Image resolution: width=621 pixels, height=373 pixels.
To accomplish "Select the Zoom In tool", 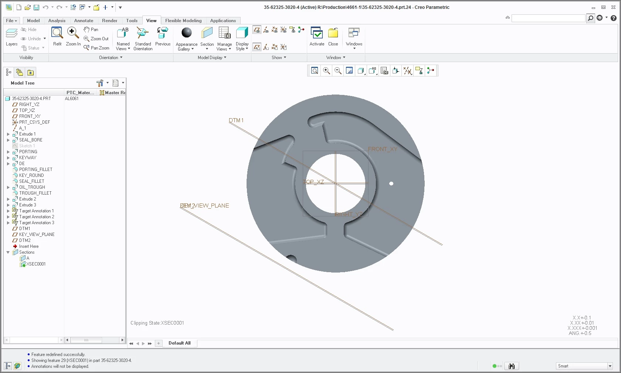I will (x=73, y=36).
